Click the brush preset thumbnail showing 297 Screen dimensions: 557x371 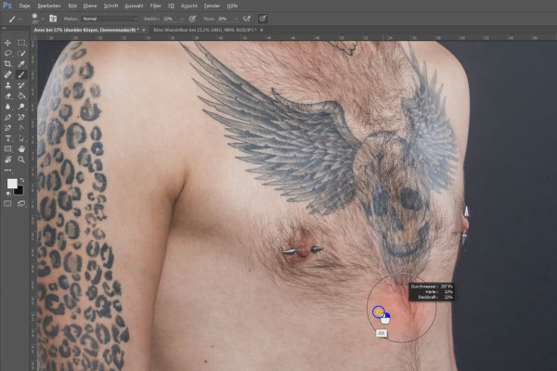pyautogui.click(x=35, y=19)
